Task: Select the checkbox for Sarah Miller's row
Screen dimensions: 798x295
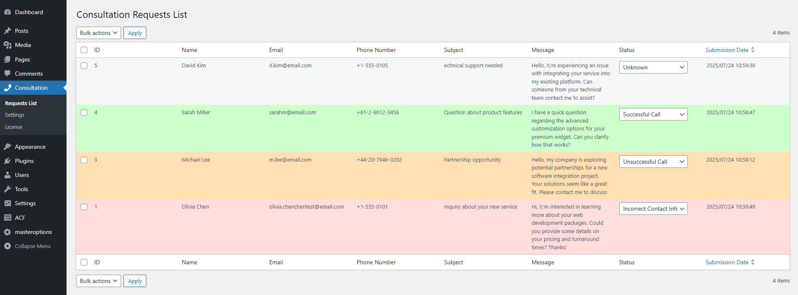Action: coord(84,113)
